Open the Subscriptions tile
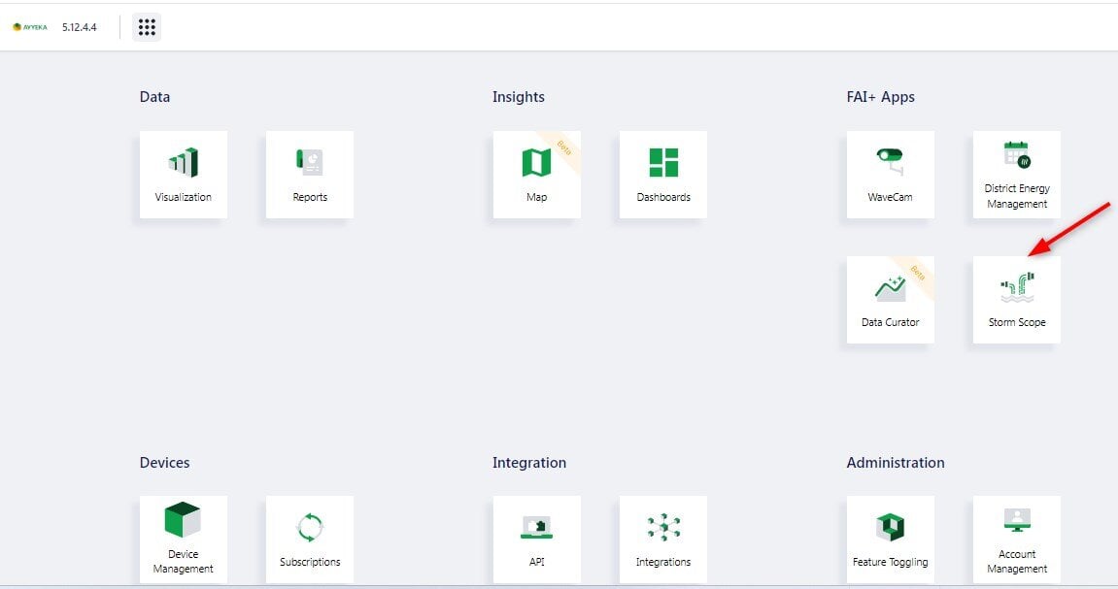Screen dimensions: 1118x589 [x=310, y=540]
